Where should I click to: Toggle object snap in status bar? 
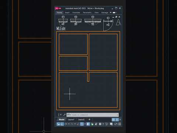pos(82,124)
